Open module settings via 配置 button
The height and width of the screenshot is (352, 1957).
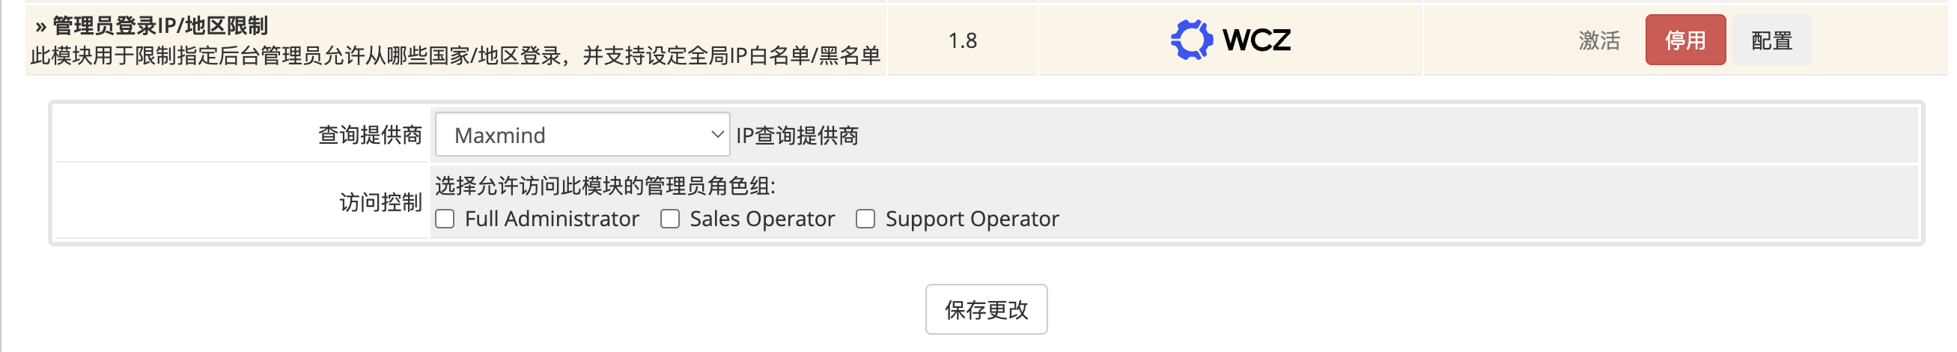1771,40
